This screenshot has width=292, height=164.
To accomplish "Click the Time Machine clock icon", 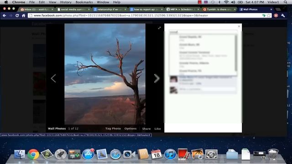I will [x=213, y=2].
